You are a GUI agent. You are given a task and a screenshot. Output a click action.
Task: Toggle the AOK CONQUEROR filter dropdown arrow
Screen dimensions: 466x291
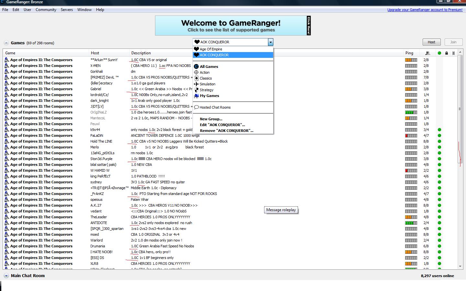click(x=271, y=42)
